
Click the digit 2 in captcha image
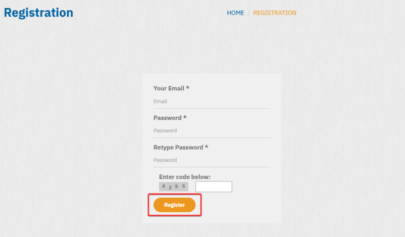coord(170,187)
